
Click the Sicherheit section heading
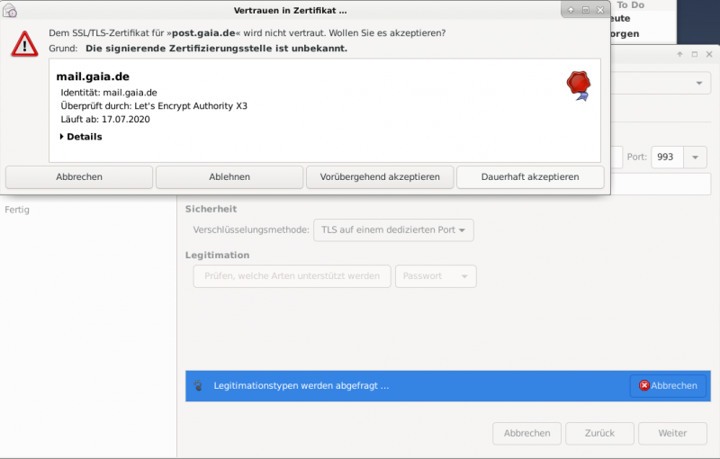211,210
